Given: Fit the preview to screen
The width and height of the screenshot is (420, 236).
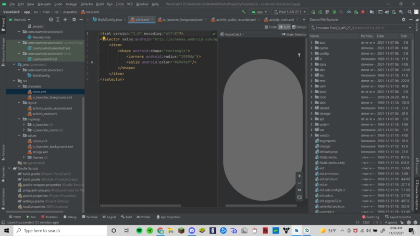Looking at the screenshot, I should (x=299, y=197).
